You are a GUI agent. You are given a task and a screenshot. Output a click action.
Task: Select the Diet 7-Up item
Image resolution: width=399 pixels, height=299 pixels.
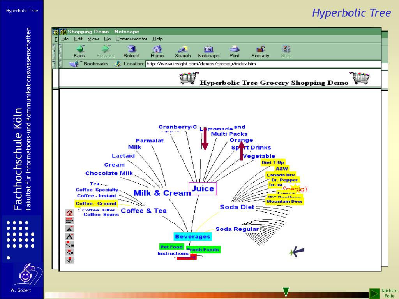coord(273,162)
